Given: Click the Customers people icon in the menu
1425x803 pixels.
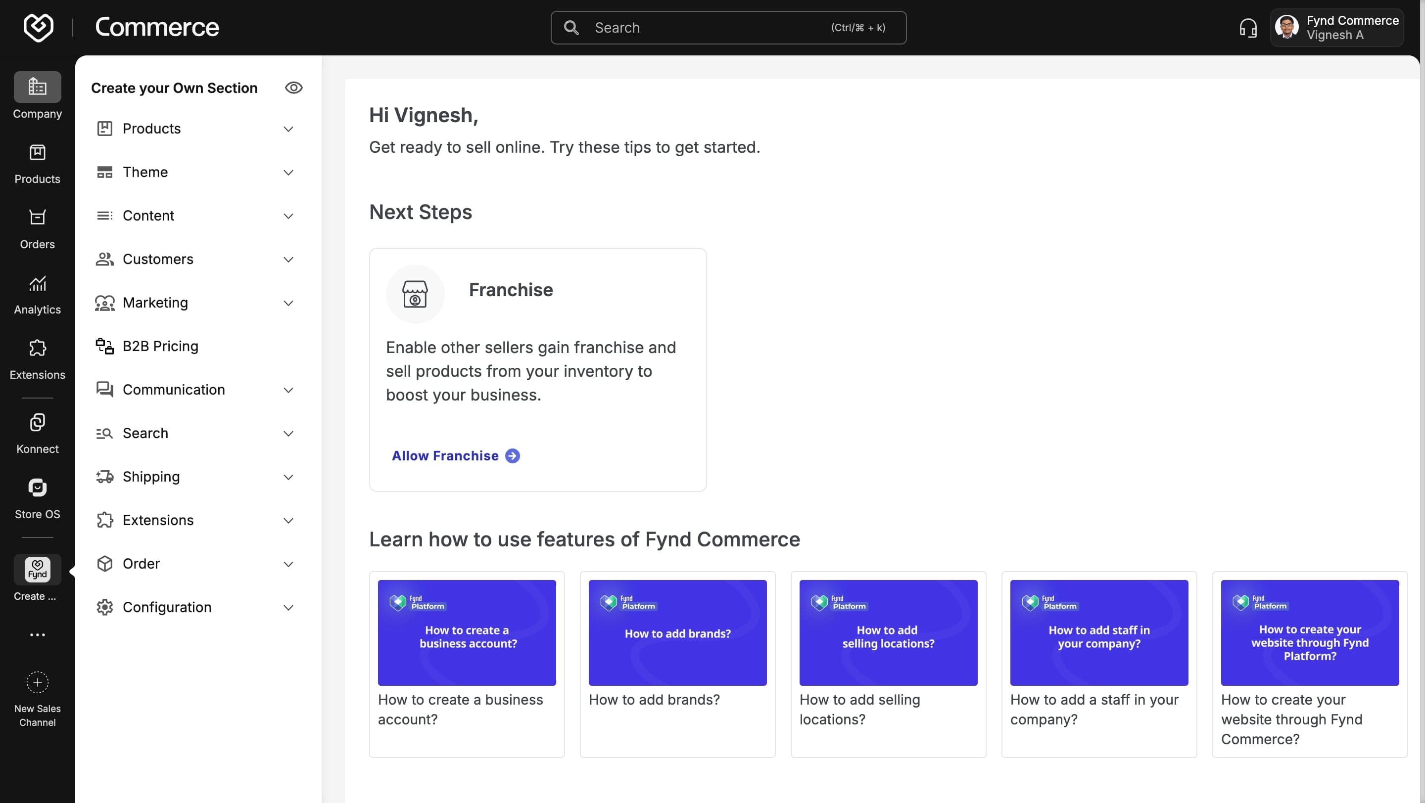Looking at the screenshot, I should 104,259.
